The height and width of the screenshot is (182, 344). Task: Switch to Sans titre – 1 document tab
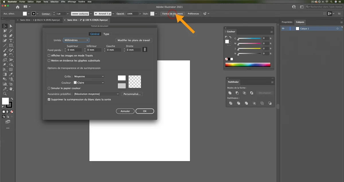40,20
